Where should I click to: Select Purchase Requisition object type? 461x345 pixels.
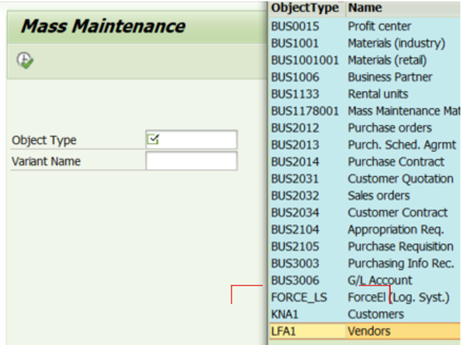pyautogui.click(x=400, y=247)
